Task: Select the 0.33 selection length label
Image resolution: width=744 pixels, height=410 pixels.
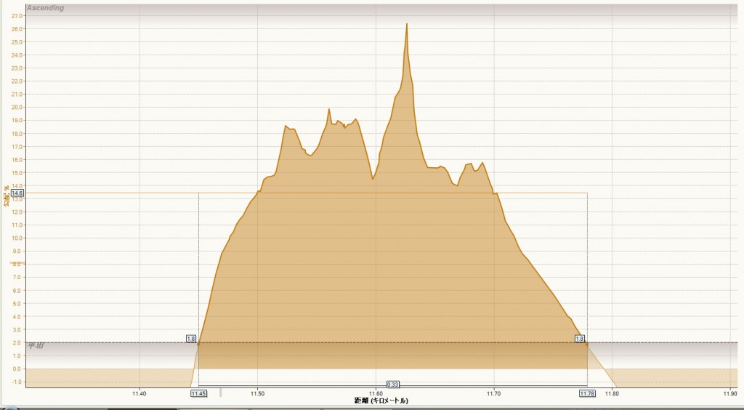Action: click(392, 385)
